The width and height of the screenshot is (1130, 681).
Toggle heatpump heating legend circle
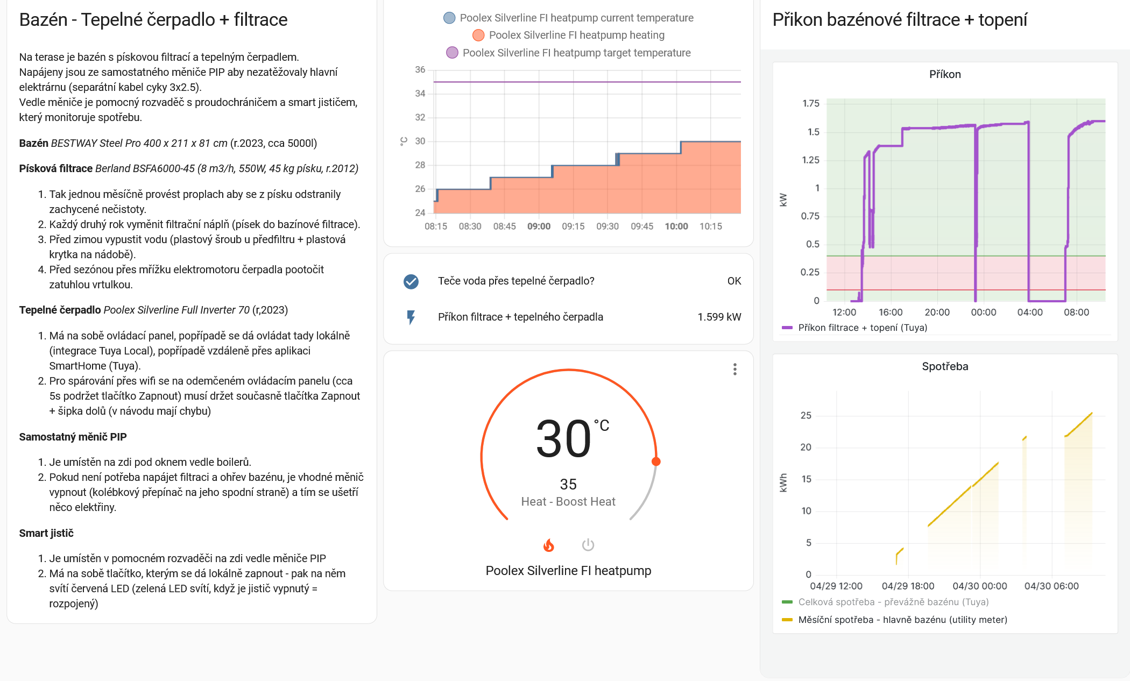pyautogui.click(x=478, y=36)
